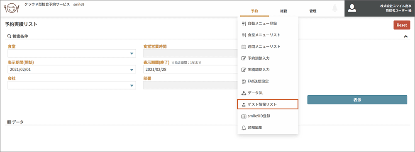
Task: Click bell icon beside 通知編集
Action: (244, 128)
